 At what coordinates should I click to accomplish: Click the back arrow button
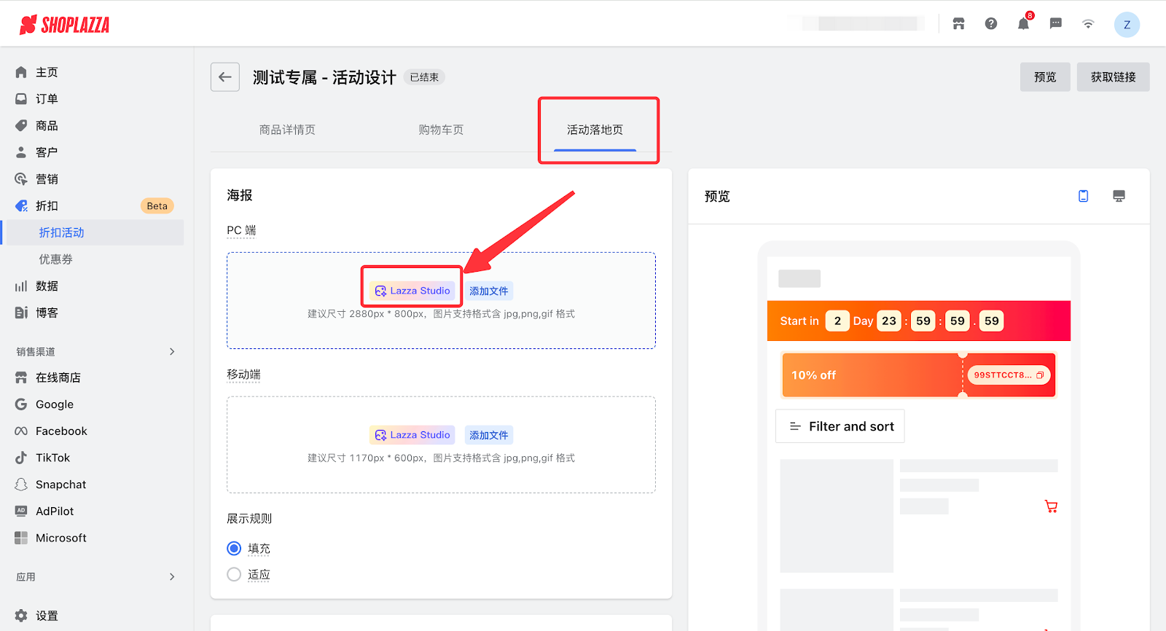tap(224, 77)
